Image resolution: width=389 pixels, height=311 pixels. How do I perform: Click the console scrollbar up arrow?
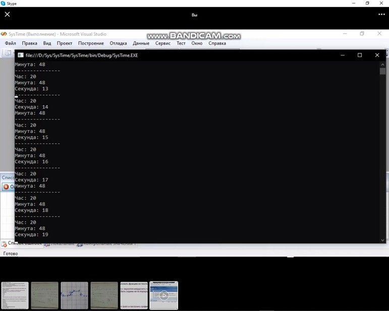pos(382,65)
